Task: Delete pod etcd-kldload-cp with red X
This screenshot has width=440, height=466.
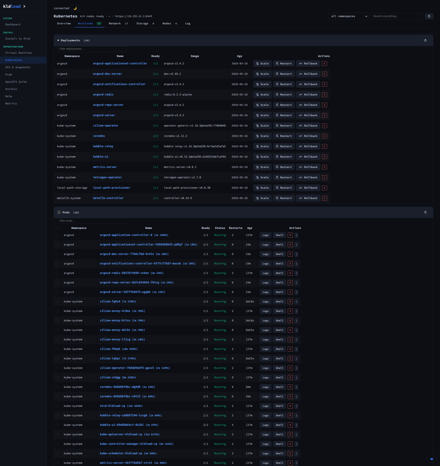Action: [290, 406]
